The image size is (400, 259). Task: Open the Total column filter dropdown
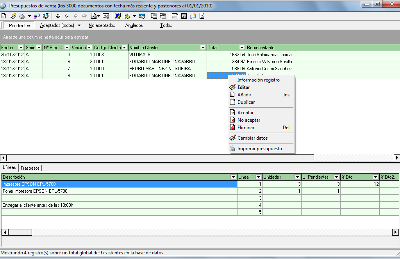pyautogui.click(x=242, y=48)
